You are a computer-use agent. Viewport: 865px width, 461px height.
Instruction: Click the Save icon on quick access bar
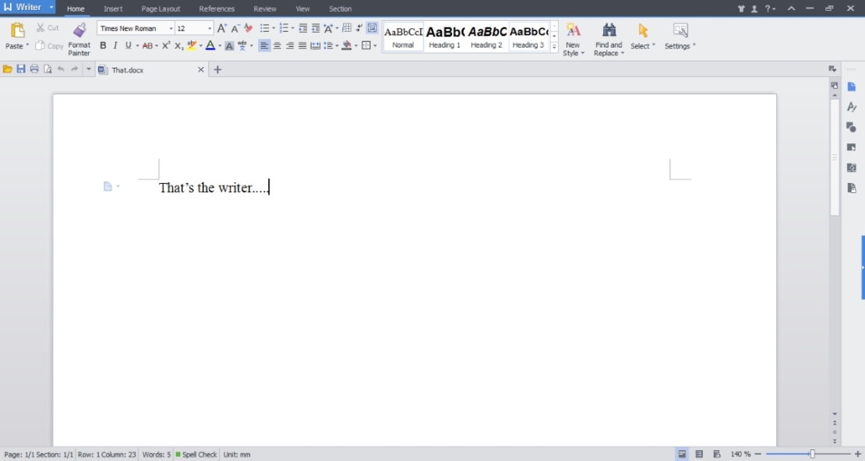point(20,69)
